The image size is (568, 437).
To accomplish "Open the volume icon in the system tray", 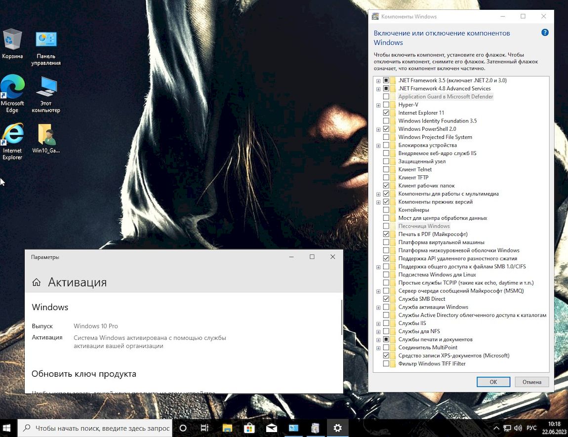I will pos(518,428).
